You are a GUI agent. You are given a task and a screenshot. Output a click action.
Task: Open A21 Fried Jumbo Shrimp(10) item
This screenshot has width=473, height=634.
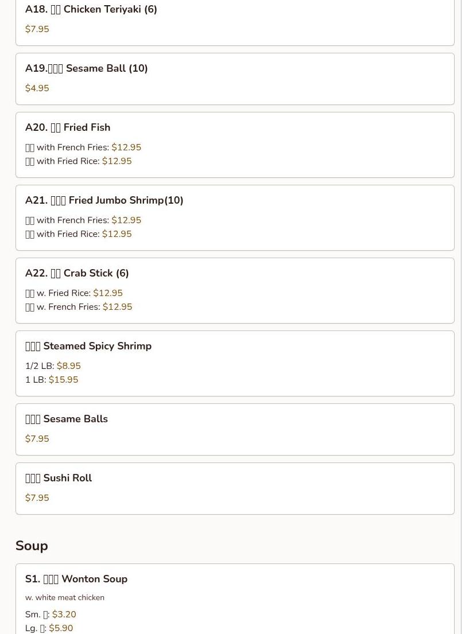(x=235, y=218)
